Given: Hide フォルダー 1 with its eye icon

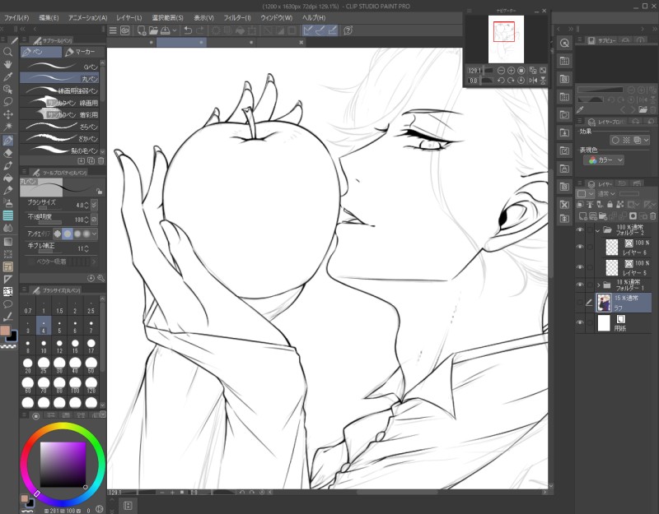Looking at the screenshot, I should click(x=580, y=285).
